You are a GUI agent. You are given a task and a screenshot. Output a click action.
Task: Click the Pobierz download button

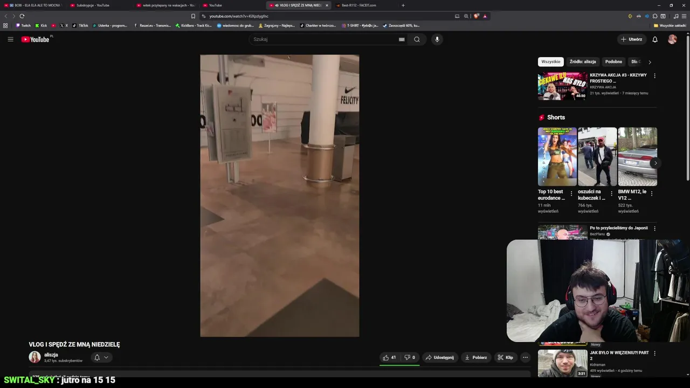tap(475, 357)
